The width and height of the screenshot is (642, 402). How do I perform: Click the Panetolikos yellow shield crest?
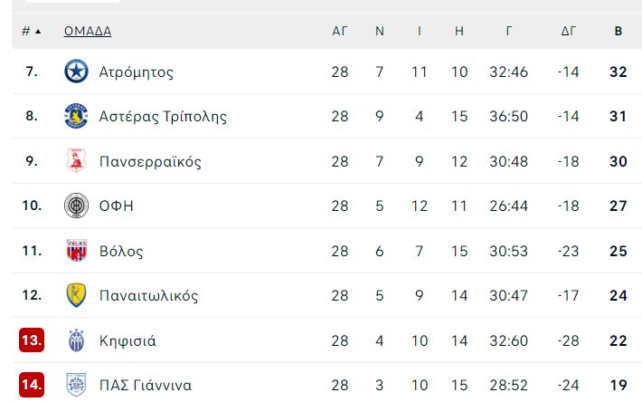[x=76, y=295]
